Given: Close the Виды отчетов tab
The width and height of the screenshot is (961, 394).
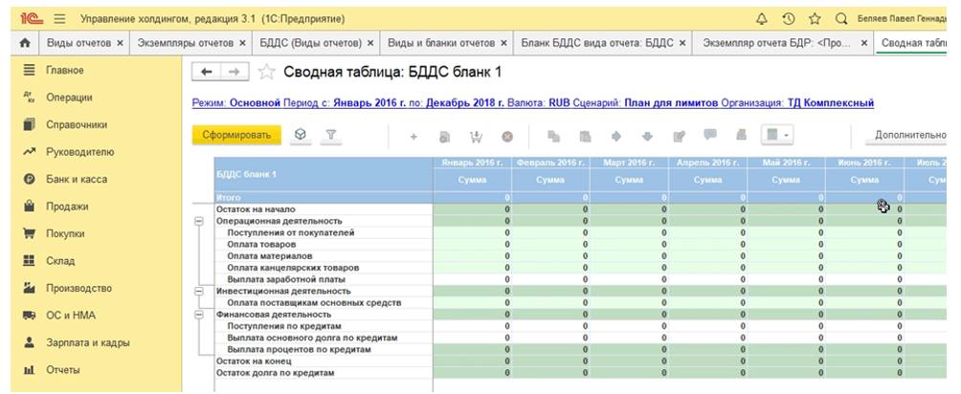Looking at the screenshot, I should [121, 43].
